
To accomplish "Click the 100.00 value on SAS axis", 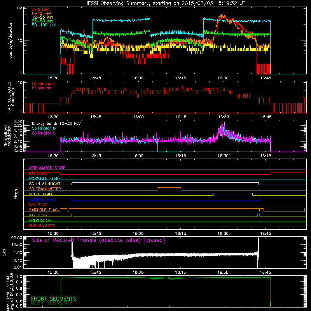I will point(16,238).
